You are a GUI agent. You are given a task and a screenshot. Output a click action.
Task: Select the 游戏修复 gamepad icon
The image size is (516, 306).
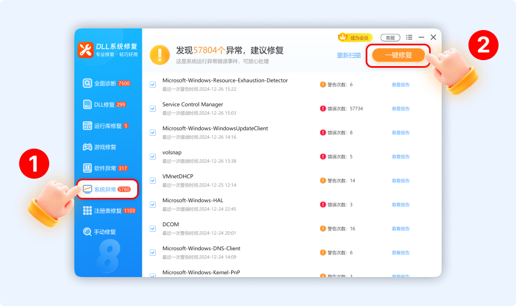87,147
